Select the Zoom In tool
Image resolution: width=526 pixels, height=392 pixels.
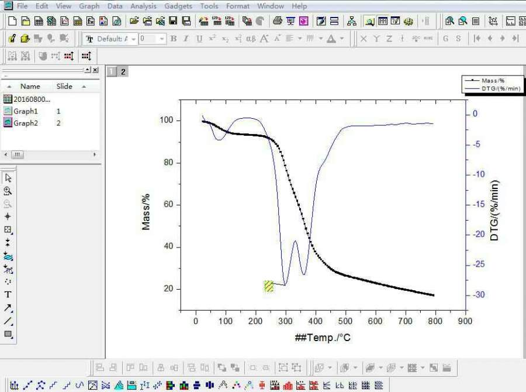coord(8,191)
